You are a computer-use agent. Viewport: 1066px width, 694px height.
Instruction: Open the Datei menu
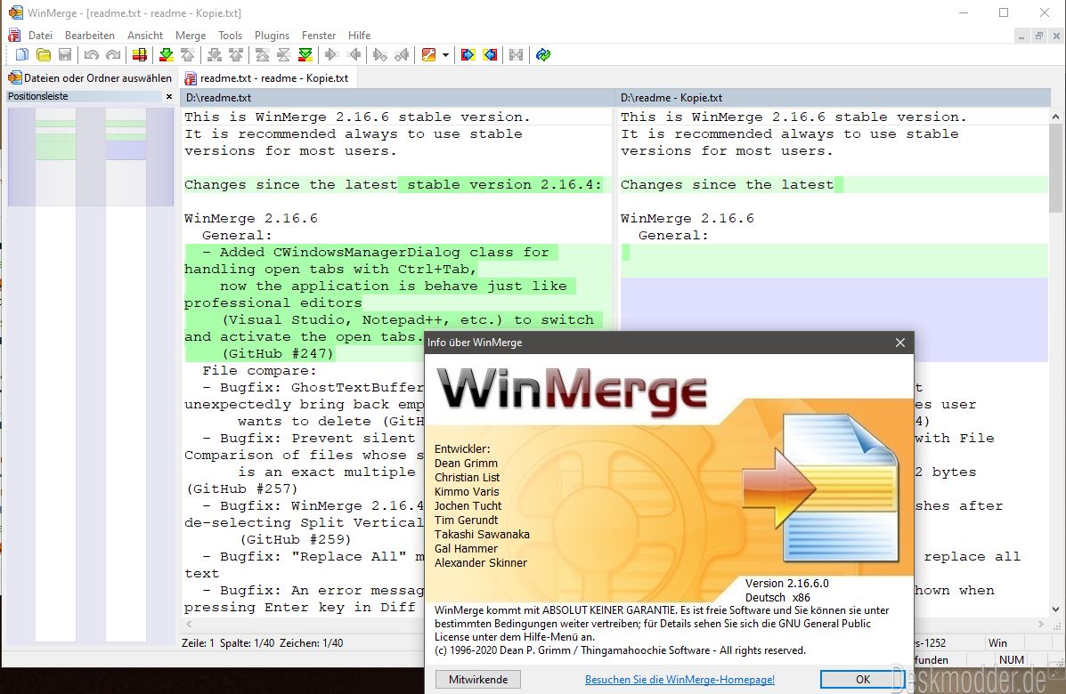[x=40, y=36]
